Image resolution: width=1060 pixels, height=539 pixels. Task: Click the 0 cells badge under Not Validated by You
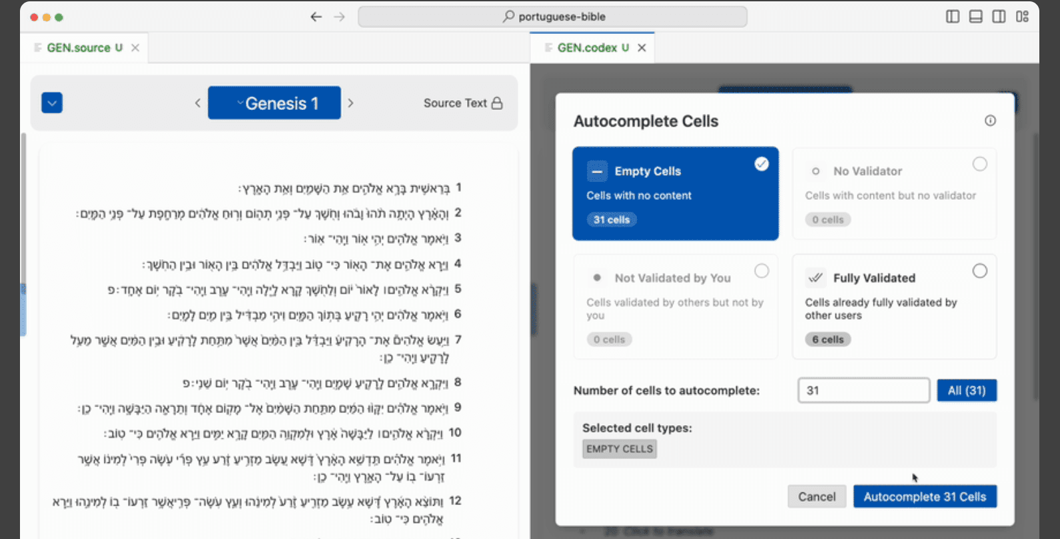(610, 339)
